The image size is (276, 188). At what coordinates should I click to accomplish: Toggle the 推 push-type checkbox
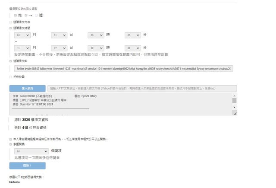click(x=16, y=15)
